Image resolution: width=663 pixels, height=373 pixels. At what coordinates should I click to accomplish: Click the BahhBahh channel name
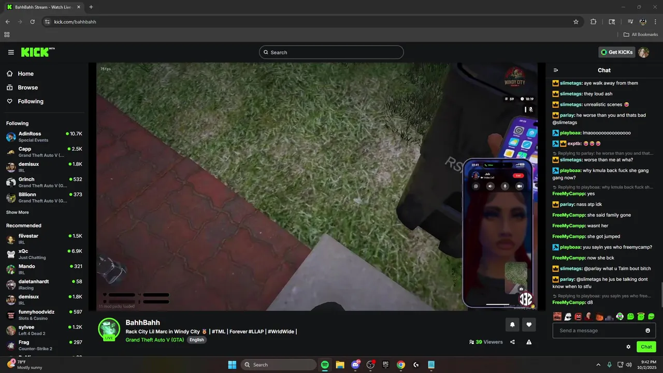143,322
